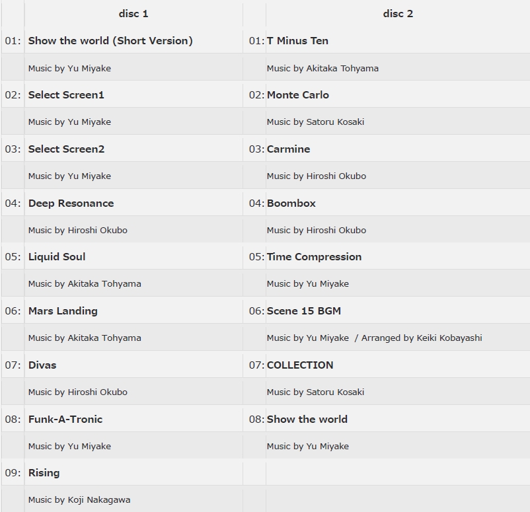530x512 pixels.
Task: Click the disc 1 column header
Action: coord(133,14)
